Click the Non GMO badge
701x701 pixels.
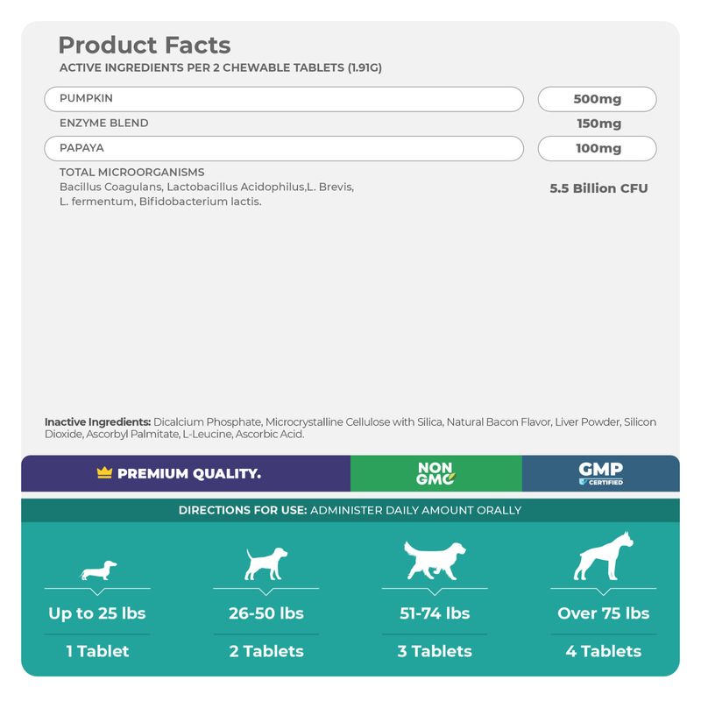pyautogui.click(x=435, y=473)
